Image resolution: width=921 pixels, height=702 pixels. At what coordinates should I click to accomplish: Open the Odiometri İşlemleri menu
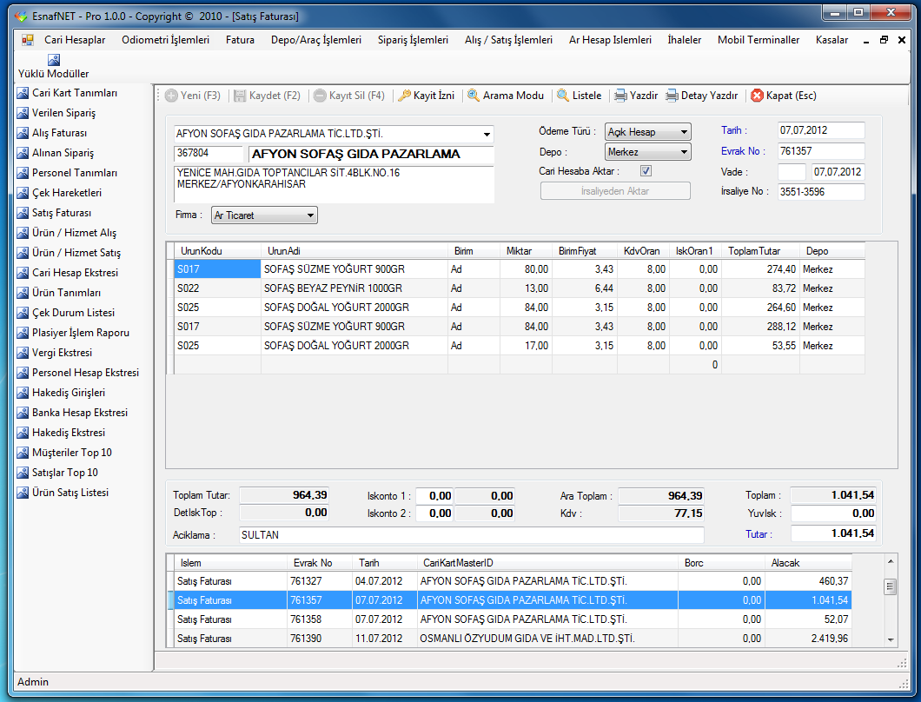tap(166, 40)
